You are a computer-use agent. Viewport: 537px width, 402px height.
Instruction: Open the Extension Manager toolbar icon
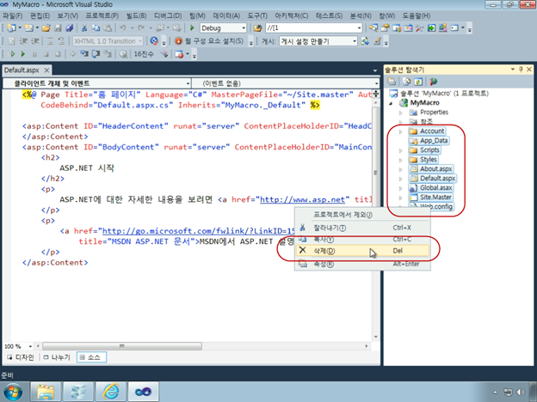click(442, 28)
